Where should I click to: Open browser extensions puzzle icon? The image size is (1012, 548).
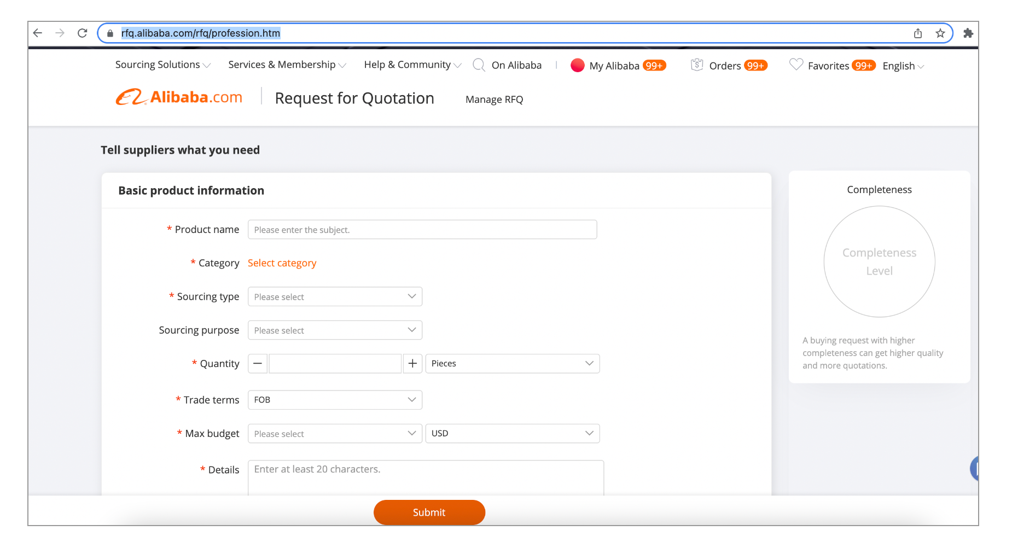(x=968, y=33)
